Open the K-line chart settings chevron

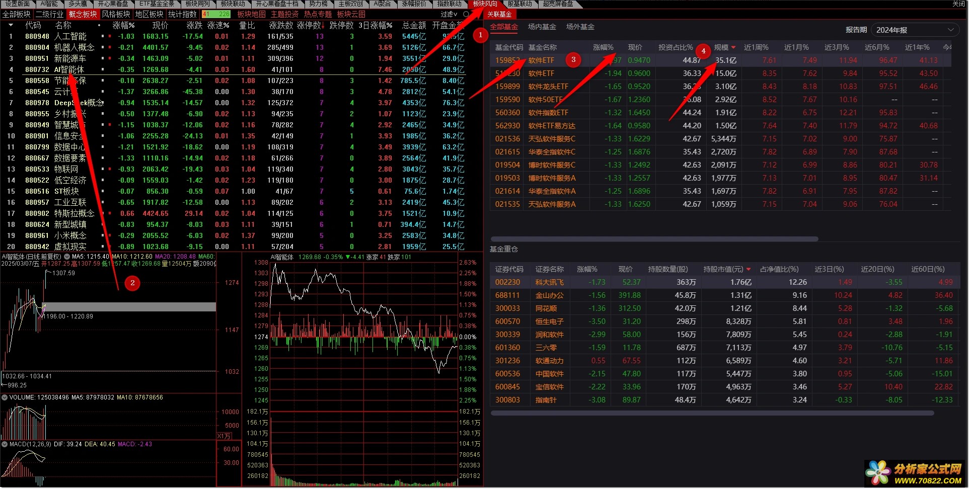(67, 257)
